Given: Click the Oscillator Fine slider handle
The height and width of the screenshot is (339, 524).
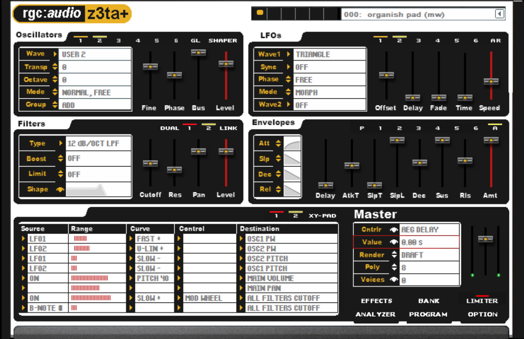Looking at the screenshot, I should coord(150,67).
